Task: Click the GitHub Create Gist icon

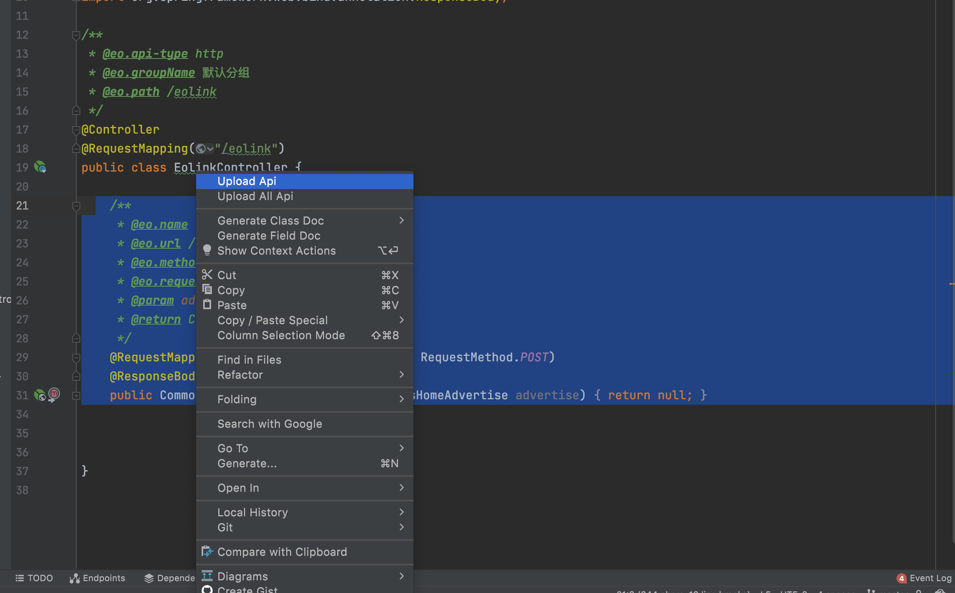Action: coord(207,589)
